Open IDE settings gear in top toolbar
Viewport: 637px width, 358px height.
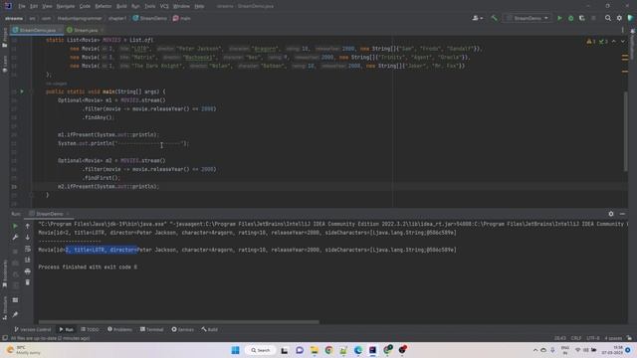[x=619, y=18]
